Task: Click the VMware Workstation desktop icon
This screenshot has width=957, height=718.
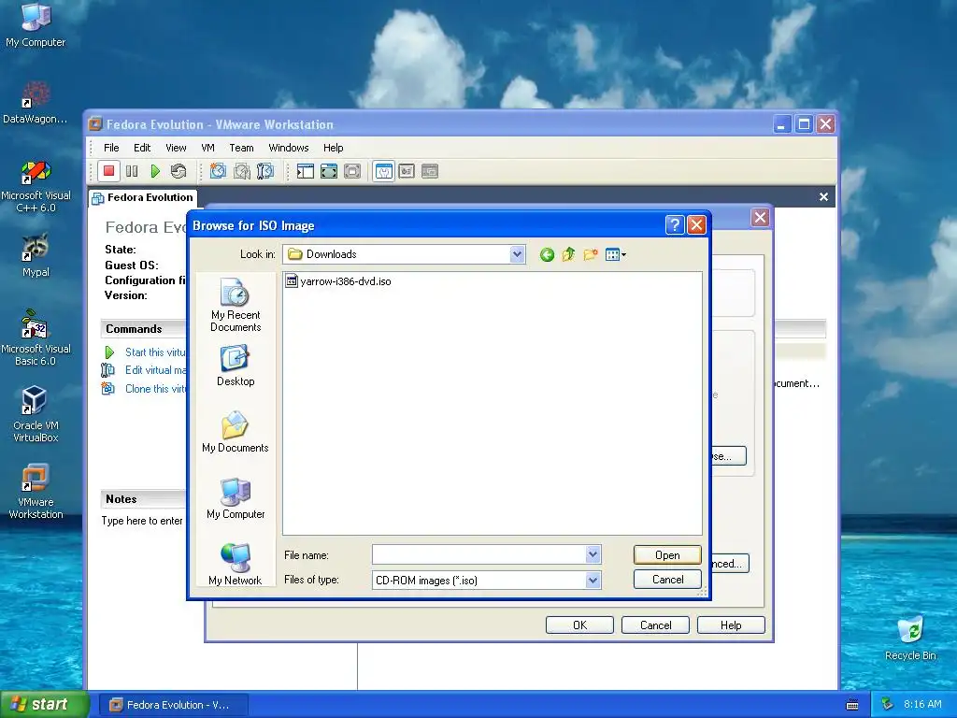Action: 36,492
